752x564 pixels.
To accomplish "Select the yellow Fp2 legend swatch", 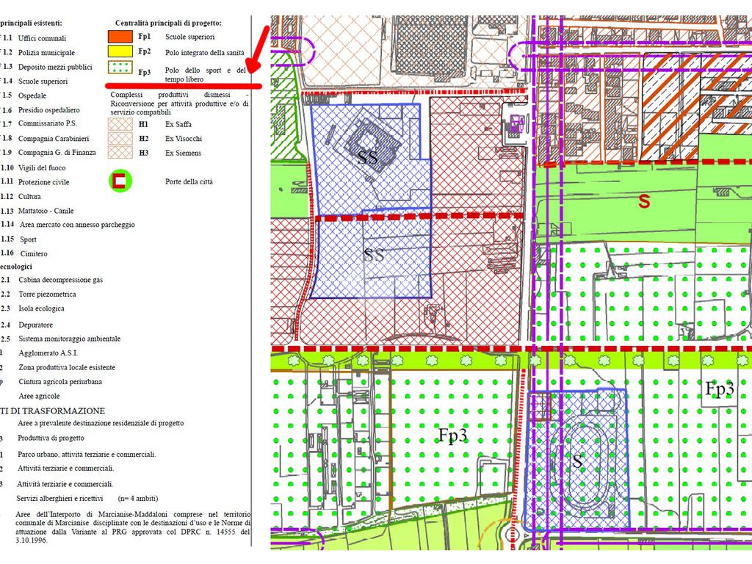I will 120,51.
